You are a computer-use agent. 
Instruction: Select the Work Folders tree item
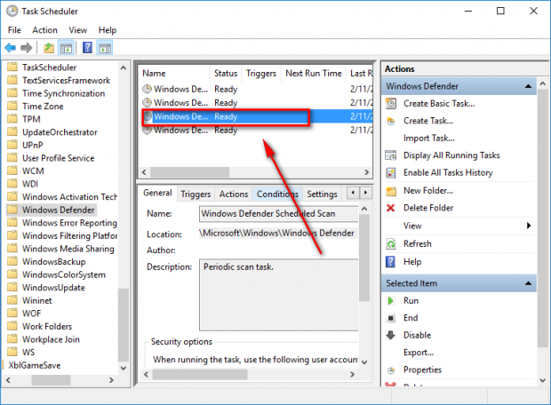pyautogui.click(x=47, y=326)
